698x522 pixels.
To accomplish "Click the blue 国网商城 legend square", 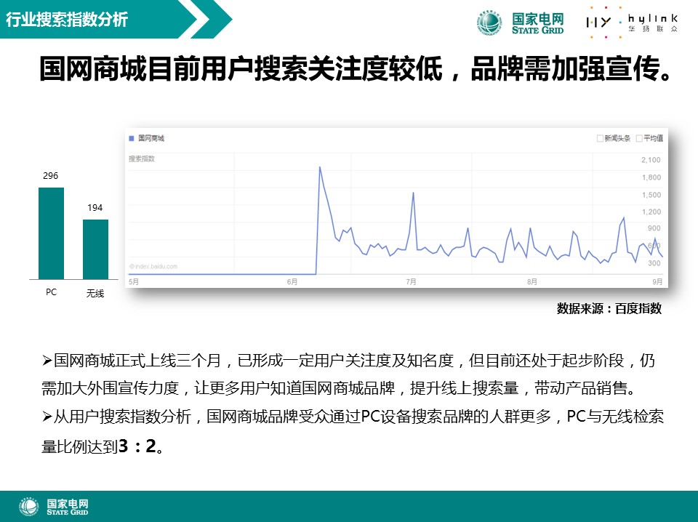I will (x=132, y=137).
